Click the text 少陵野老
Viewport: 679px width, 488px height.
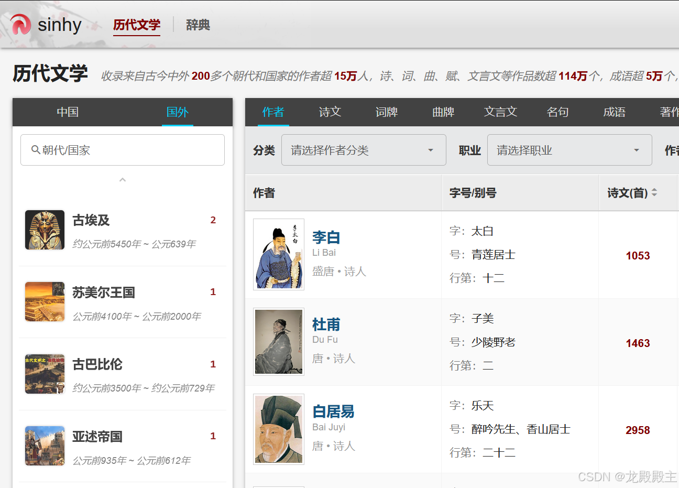[493, 342]
